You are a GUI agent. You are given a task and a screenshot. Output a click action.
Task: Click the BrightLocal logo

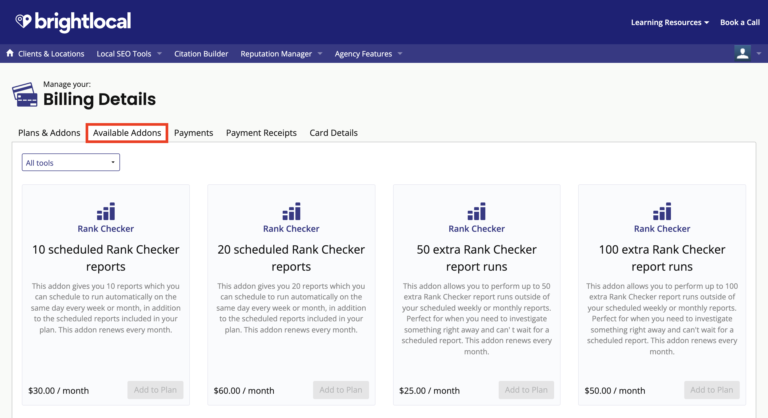pos(73,22)
